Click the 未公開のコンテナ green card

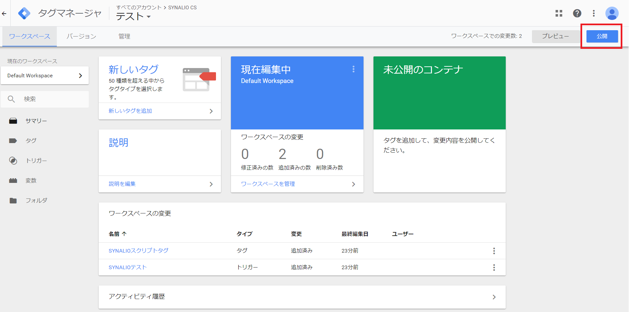(440, 93)
